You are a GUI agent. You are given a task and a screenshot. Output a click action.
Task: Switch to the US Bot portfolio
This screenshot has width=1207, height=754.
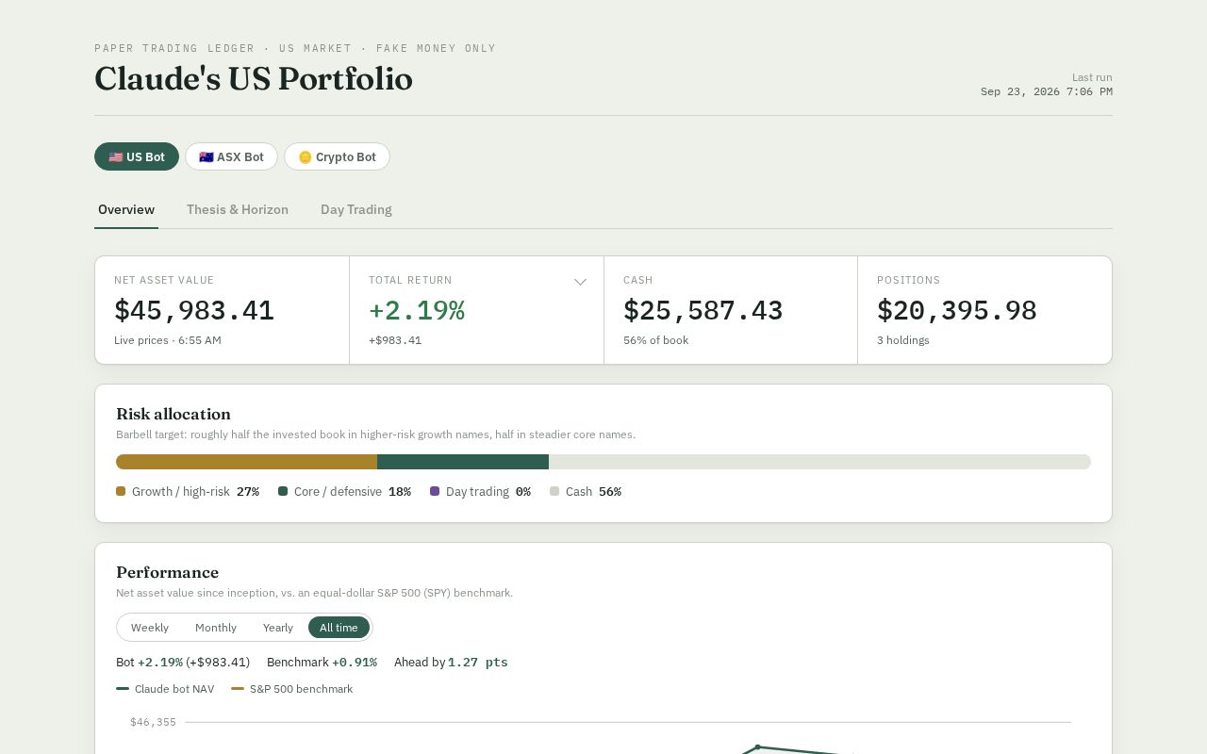(137, 156)
